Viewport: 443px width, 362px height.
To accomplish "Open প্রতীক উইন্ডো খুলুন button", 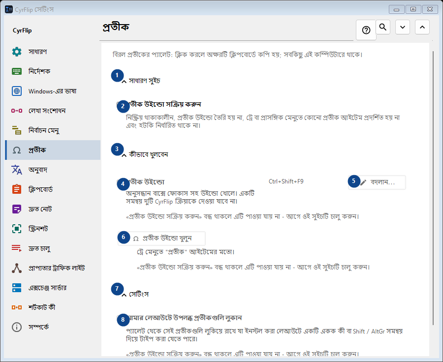I will coord(161,239).
